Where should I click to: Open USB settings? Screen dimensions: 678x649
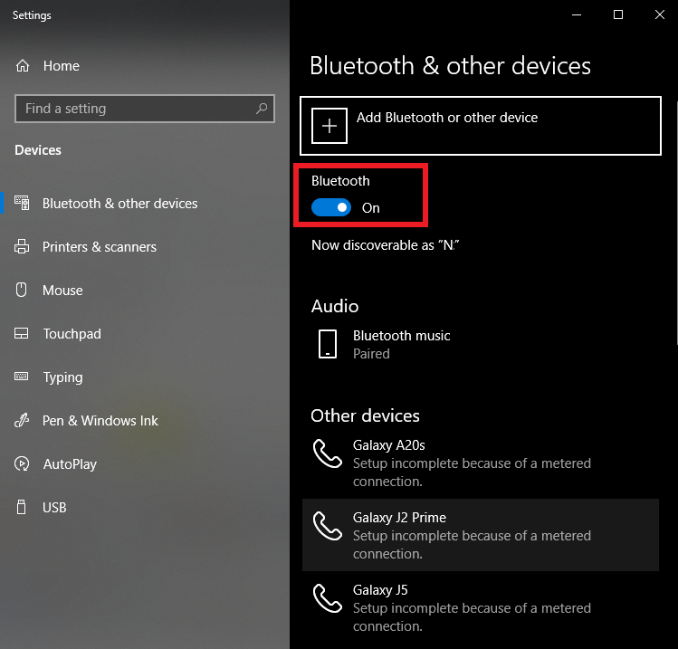[145, 507]
